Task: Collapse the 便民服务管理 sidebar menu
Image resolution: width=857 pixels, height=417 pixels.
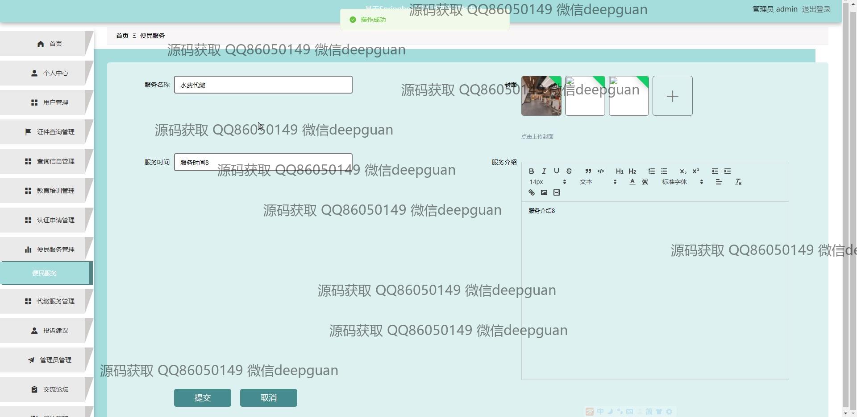Action: coord(46,249)
